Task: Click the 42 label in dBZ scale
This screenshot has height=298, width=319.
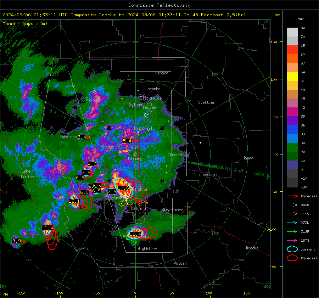Action: coord(303,108)
